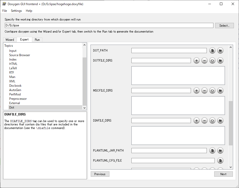Click the Select... working directory button
The height and width of the screenshot is (188, 239).
click(224, 26)
